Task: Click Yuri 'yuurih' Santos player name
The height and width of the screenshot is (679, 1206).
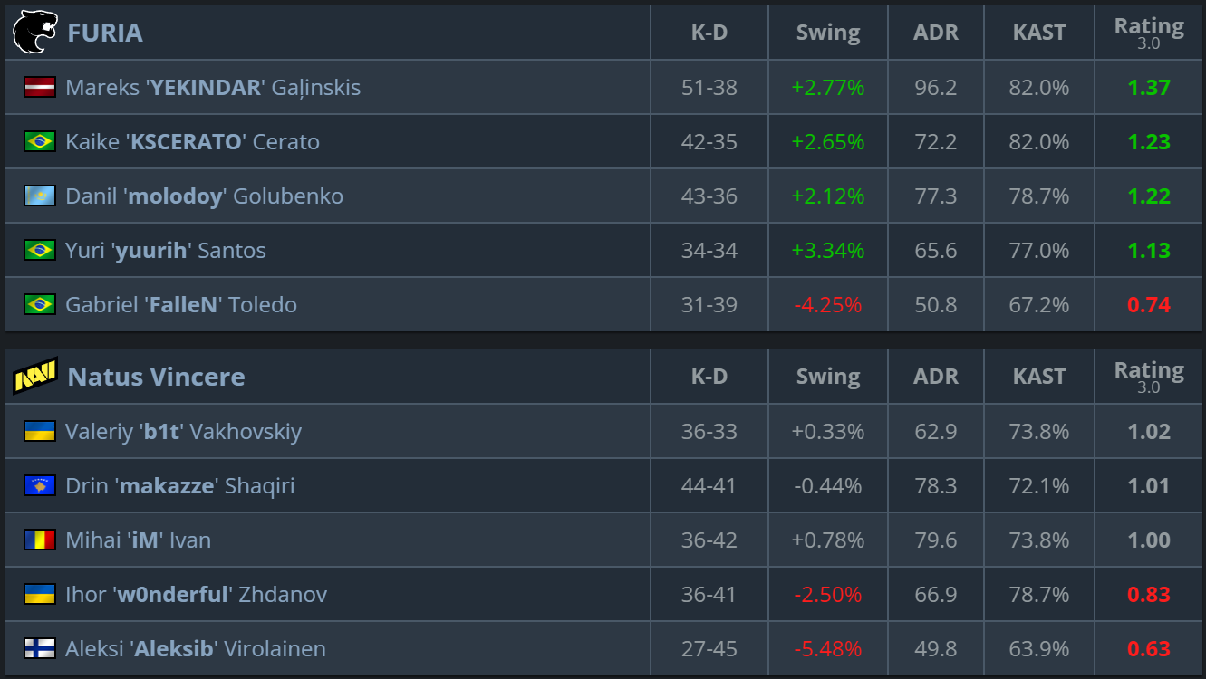Action: (x=166, y=251)
